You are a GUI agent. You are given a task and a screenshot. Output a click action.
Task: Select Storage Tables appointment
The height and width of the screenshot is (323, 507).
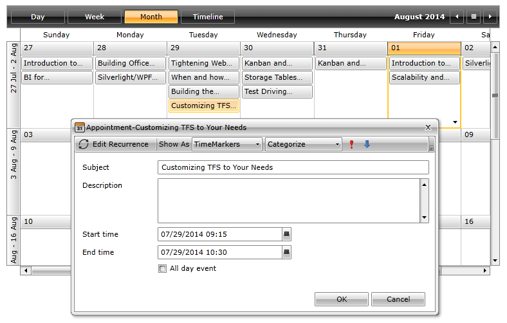pyautogui.click(x=277, y=77)
